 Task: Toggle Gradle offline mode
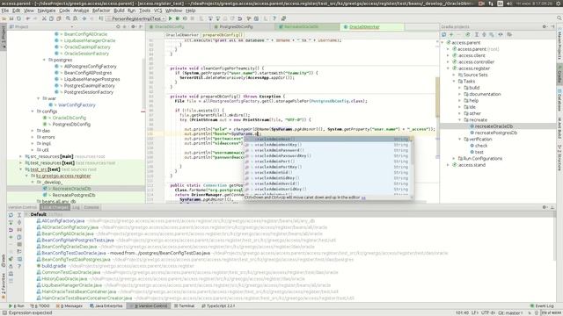point(501,34)
